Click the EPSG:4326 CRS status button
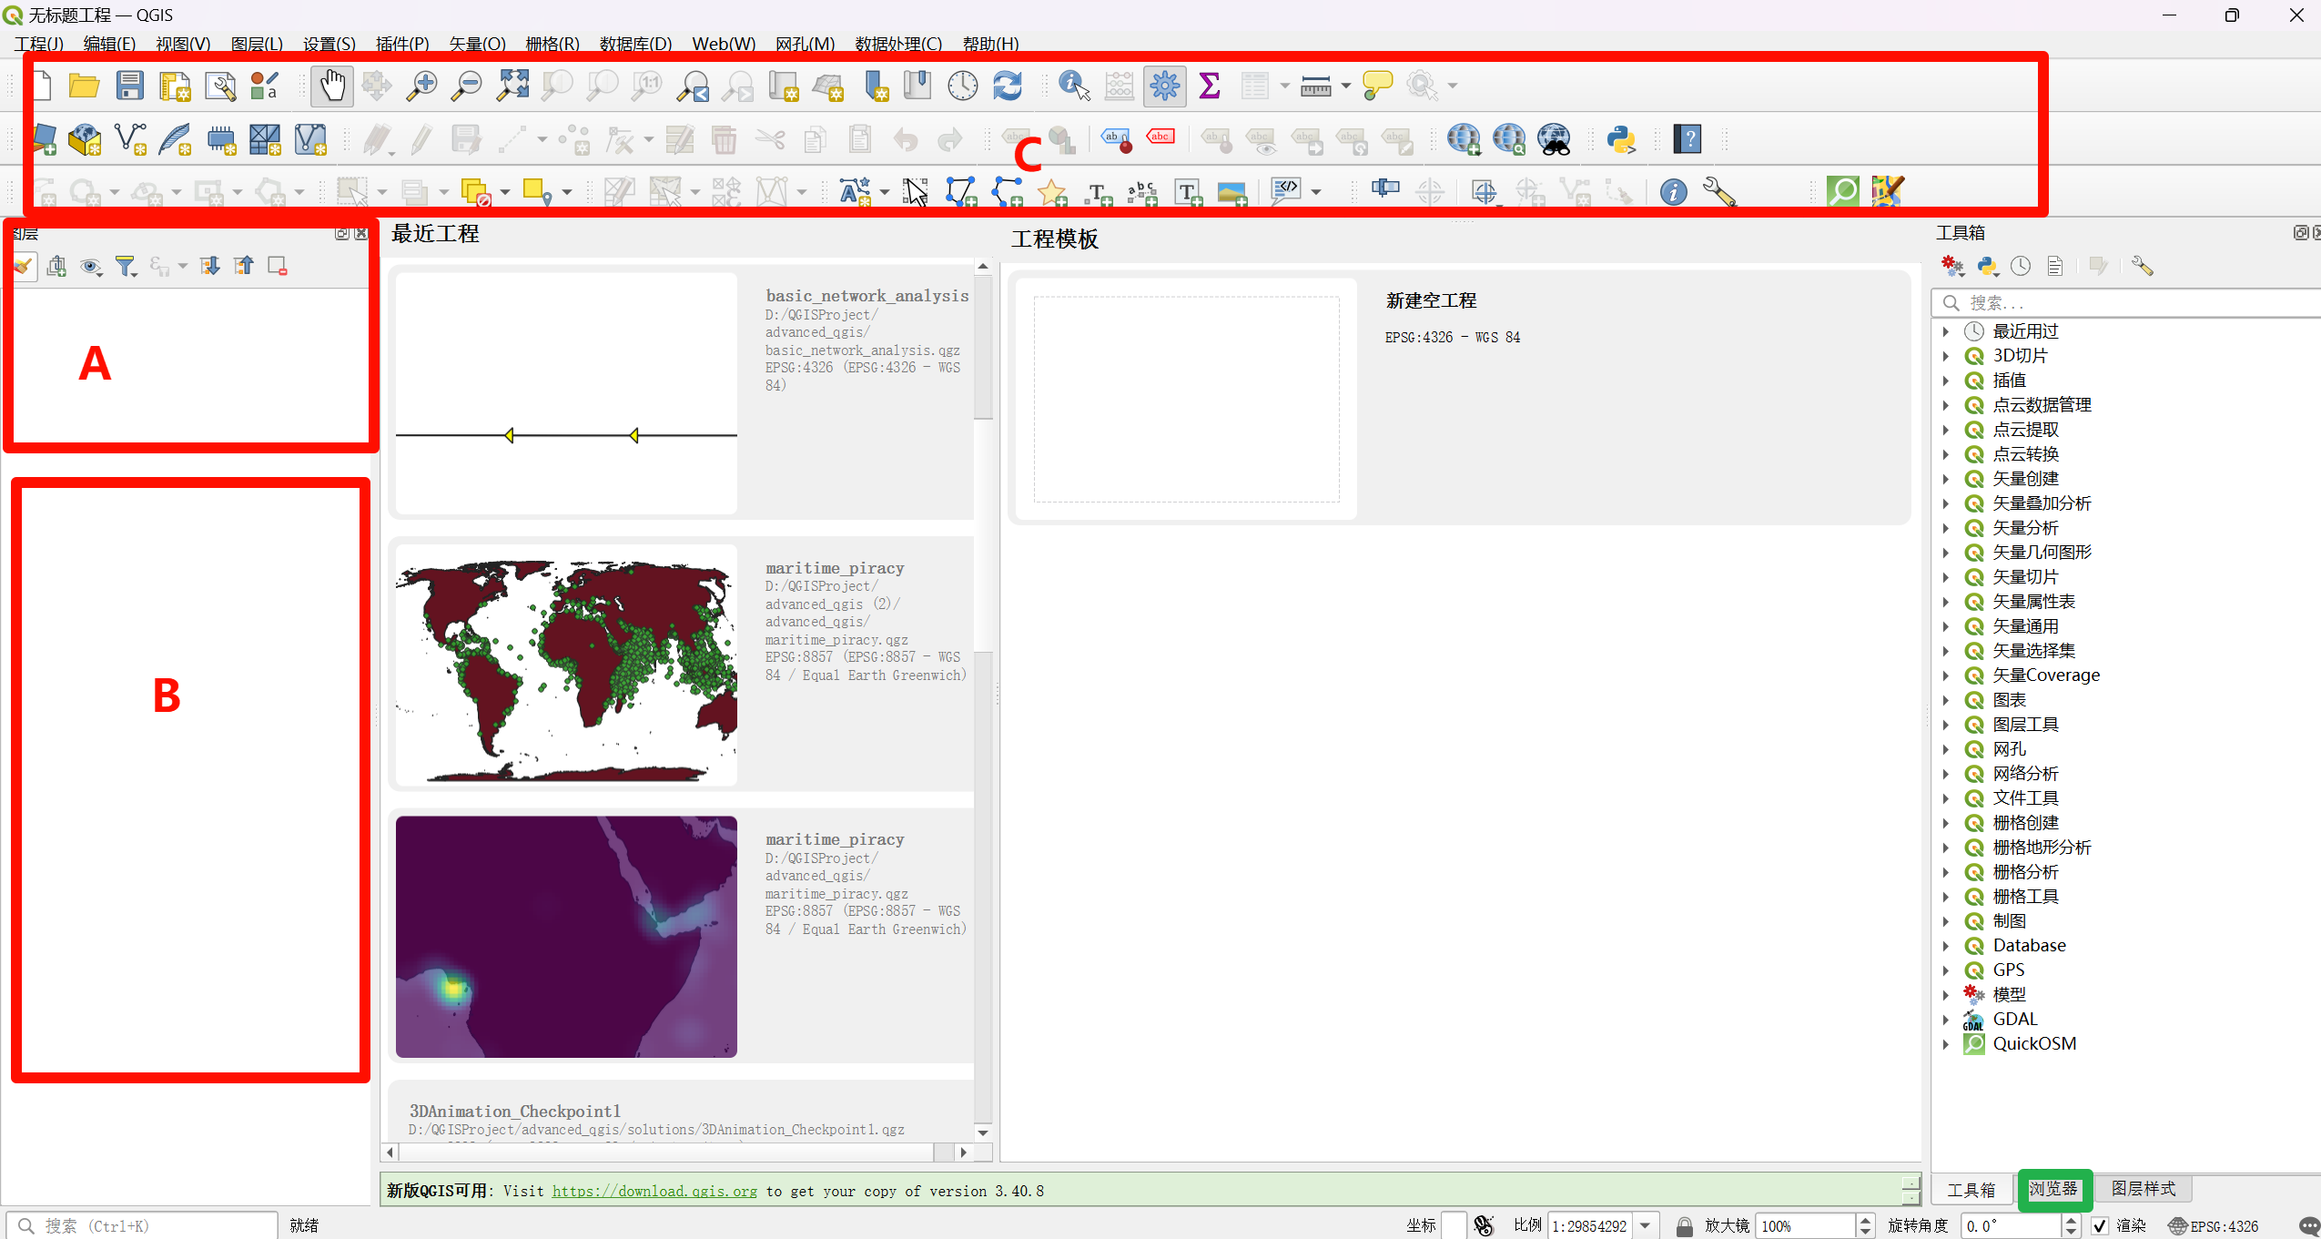2321x1239 pixels. click(x=2214, y=1225)
